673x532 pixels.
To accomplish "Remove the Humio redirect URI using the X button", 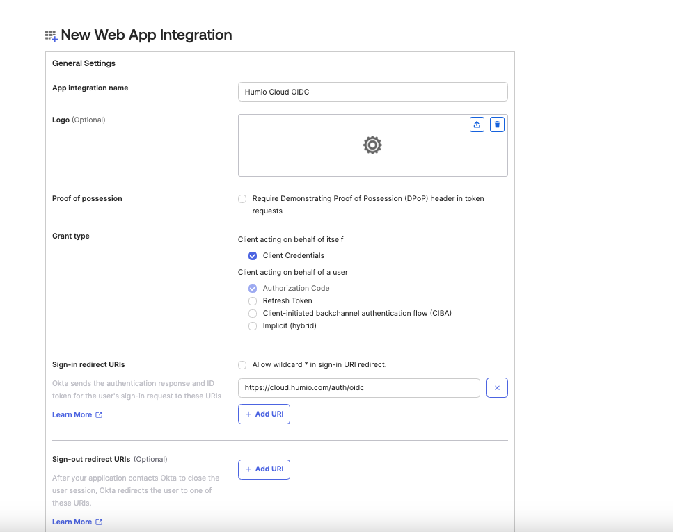I will point(497,387).
